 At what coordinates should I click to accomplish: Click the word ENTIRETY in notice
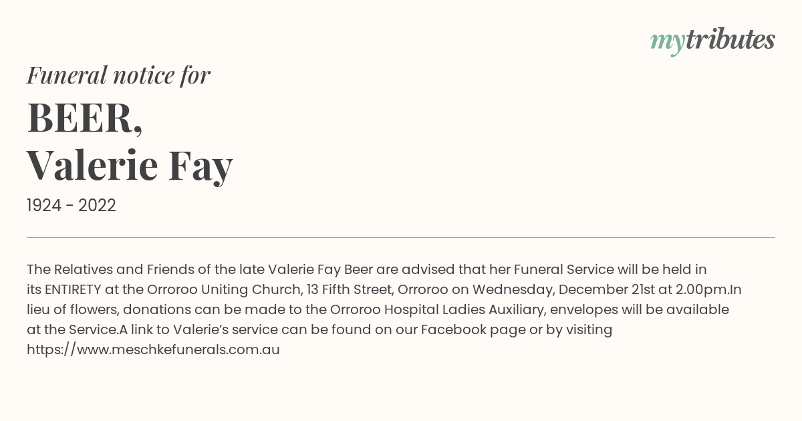pos(74,290)
